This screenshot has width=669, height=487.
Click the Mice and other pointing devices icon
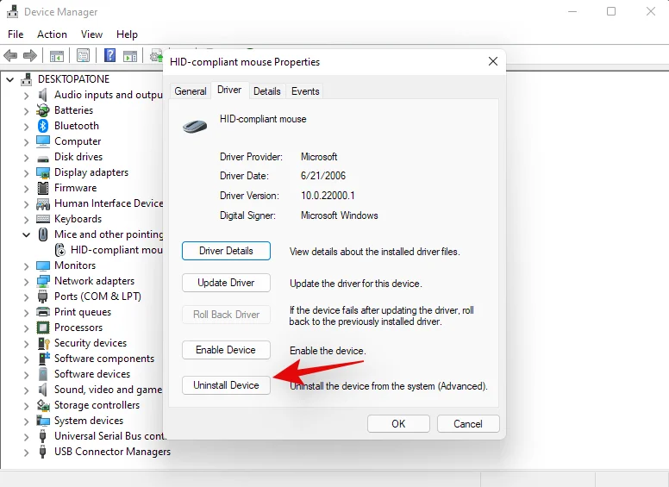[x=42, y=234]
